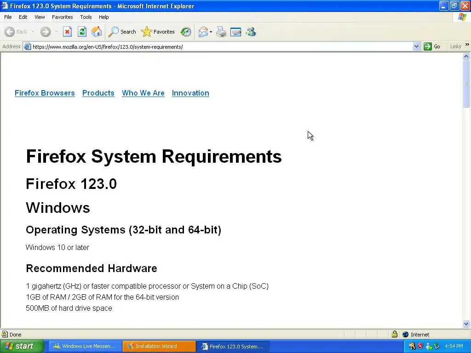The image size is (471, 353).
Task: Click the Go button
Action: (432, 46)
